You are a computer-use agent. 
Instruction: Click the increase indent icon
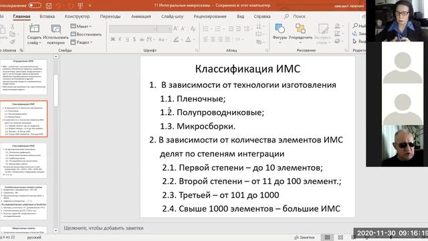click(x=238, y=29)
